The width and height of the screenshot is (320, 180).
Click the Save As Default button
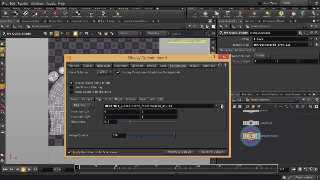(212, 152)
